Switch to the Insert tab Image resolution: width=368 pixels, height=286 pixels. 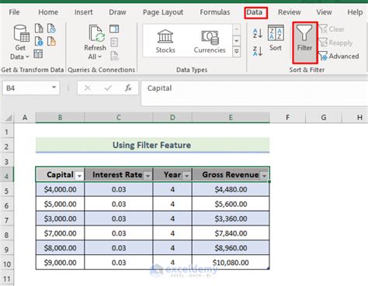pos(83,12)
